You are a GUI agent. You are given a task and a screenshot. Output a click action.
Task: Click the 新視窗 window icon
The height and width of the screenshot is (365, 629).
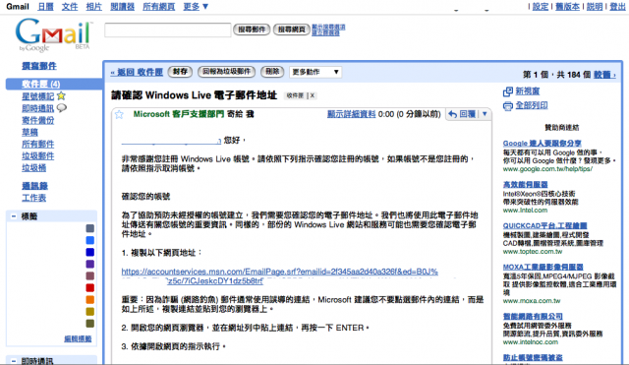507,91
